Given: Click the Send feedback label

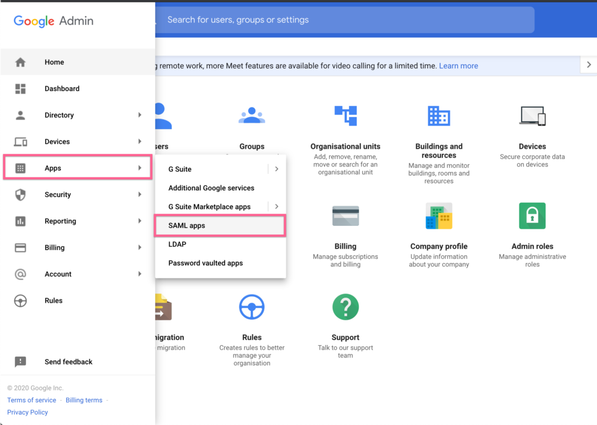Looking at the screenshot, I should [x=68, y=362].
